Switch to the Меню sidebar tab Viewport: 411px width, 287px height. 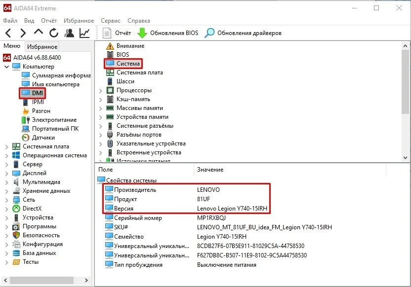click(12, 46)
